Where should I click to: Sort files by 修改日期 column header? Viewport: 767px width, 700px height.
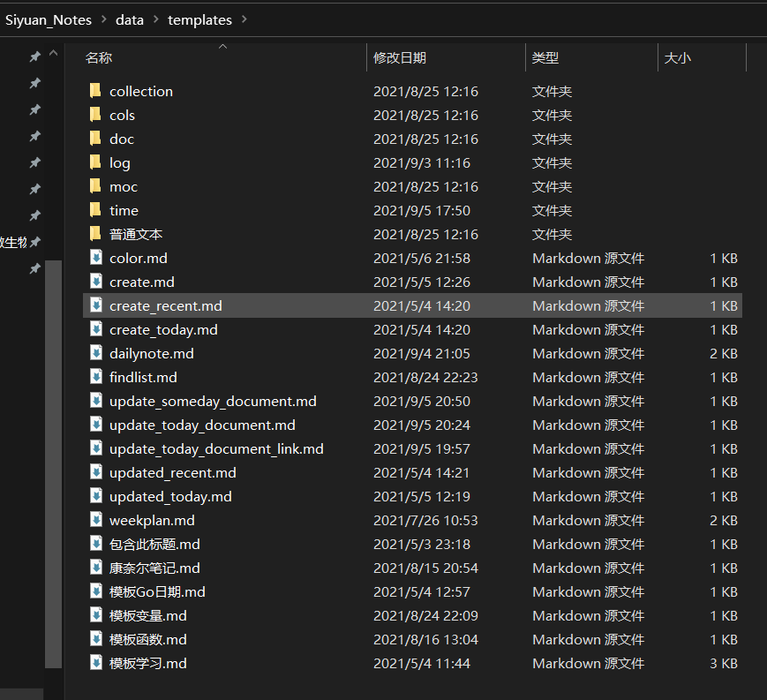(x=400, y=58)
